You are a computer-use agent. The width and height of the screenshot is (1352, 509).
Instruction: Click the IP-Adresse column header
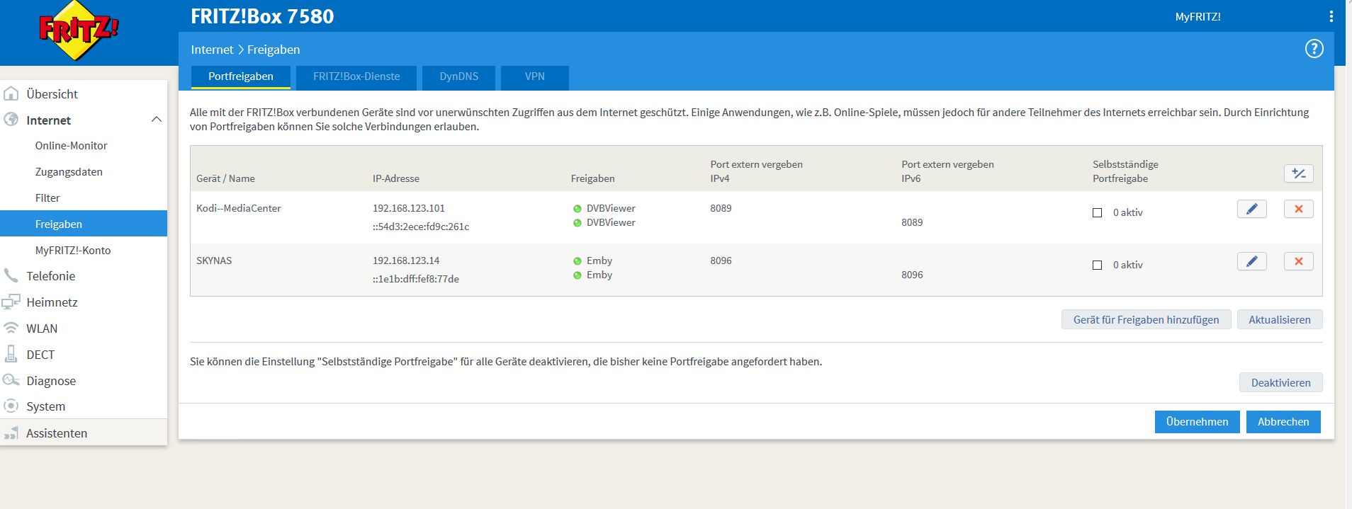(396, 178)
